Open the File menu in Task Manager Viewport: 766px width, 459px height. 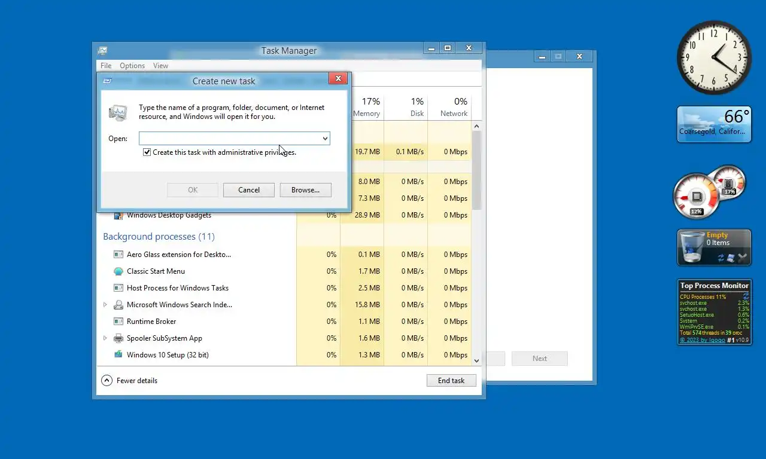(106, 66)
